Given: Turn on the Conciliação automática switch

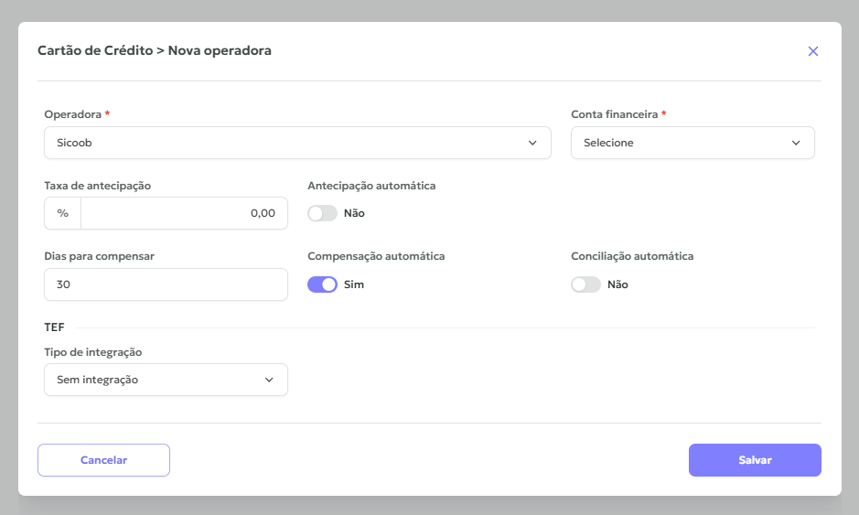Looking at the screenshot, I should [x=585, y=284].
